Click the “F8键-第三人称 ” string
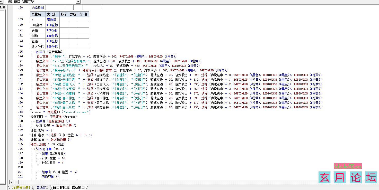This screenshot has height=190, width=379. coord(66,103)
